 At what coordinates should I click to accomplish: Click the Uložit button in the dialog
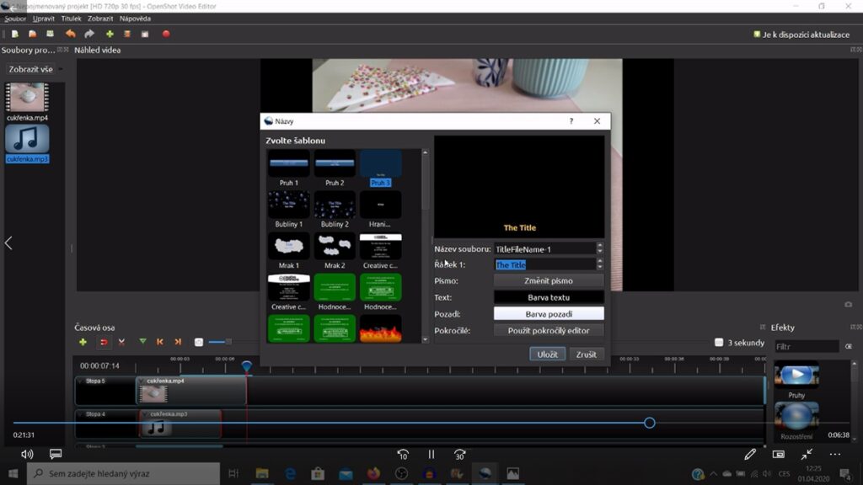[547, 354]
